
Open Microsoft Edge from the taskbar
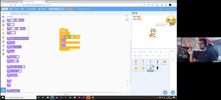pyautogui.click(x=52, y=97)
